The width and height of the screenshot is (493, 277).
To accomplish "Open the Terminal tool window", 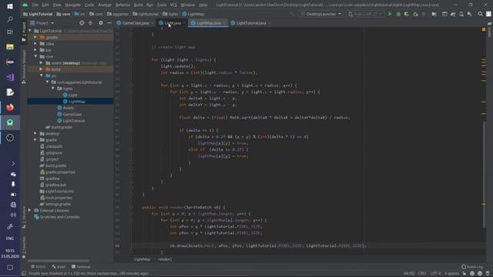I will [81, 267].
